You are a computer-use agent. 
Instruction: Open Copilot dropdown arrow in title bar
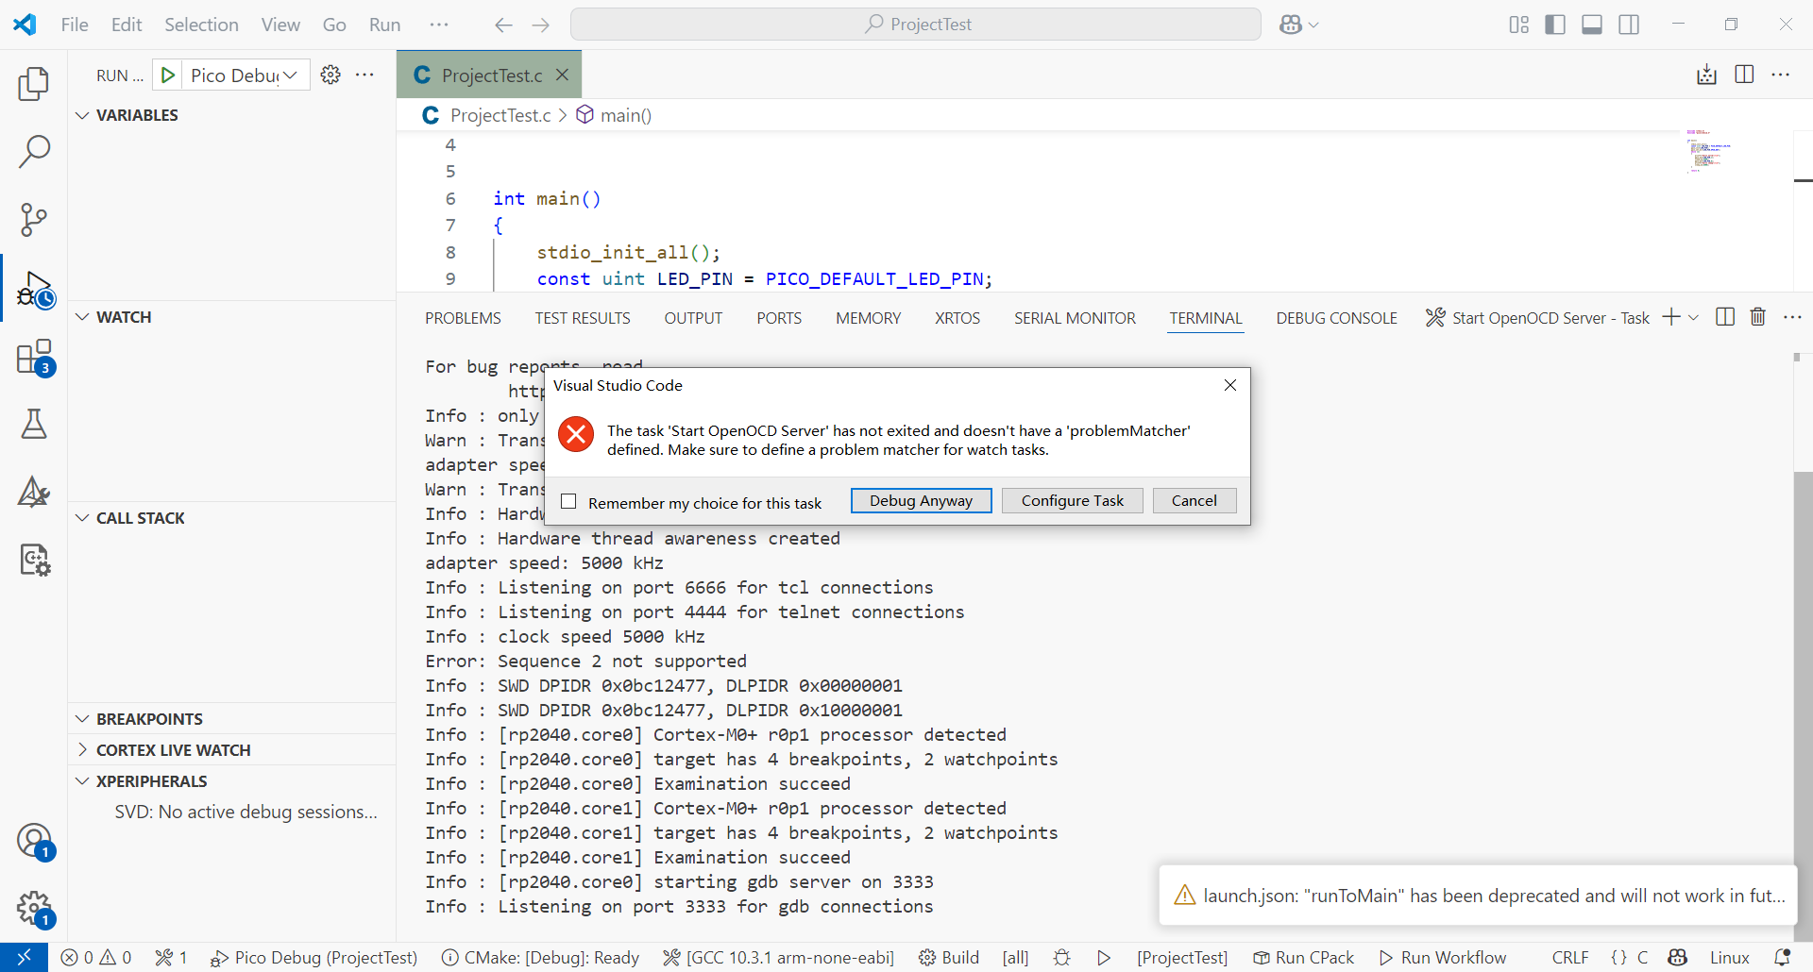(1313, 25)
